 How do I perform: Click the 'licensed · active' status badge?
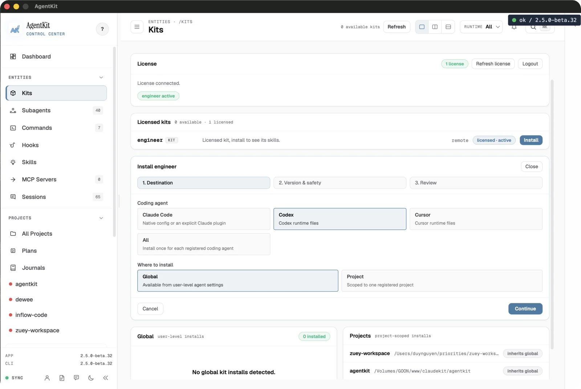494,140
